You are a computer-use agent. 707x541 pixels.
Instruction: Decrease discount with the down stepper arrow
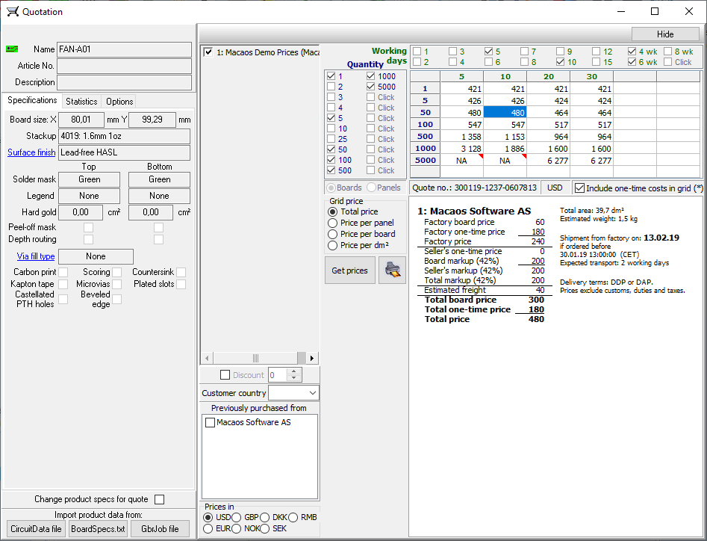293,378
